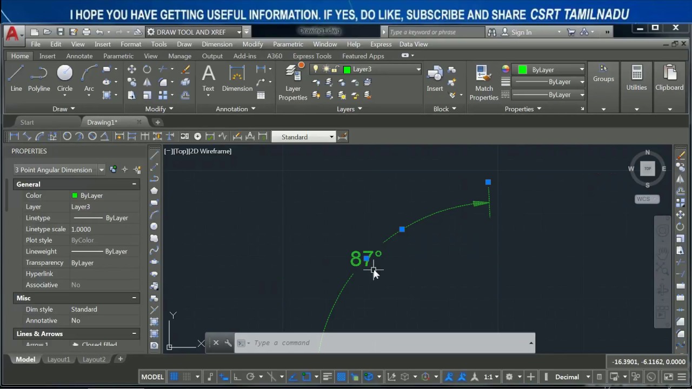
Task: Toggle the grid display in status bar
Action: [x=174, y=377]
